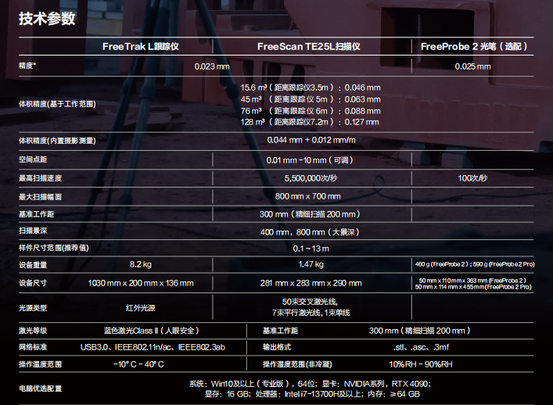
Task: Click the 15.6 m³ volumetric accuracy line
Action: (311, 88)
